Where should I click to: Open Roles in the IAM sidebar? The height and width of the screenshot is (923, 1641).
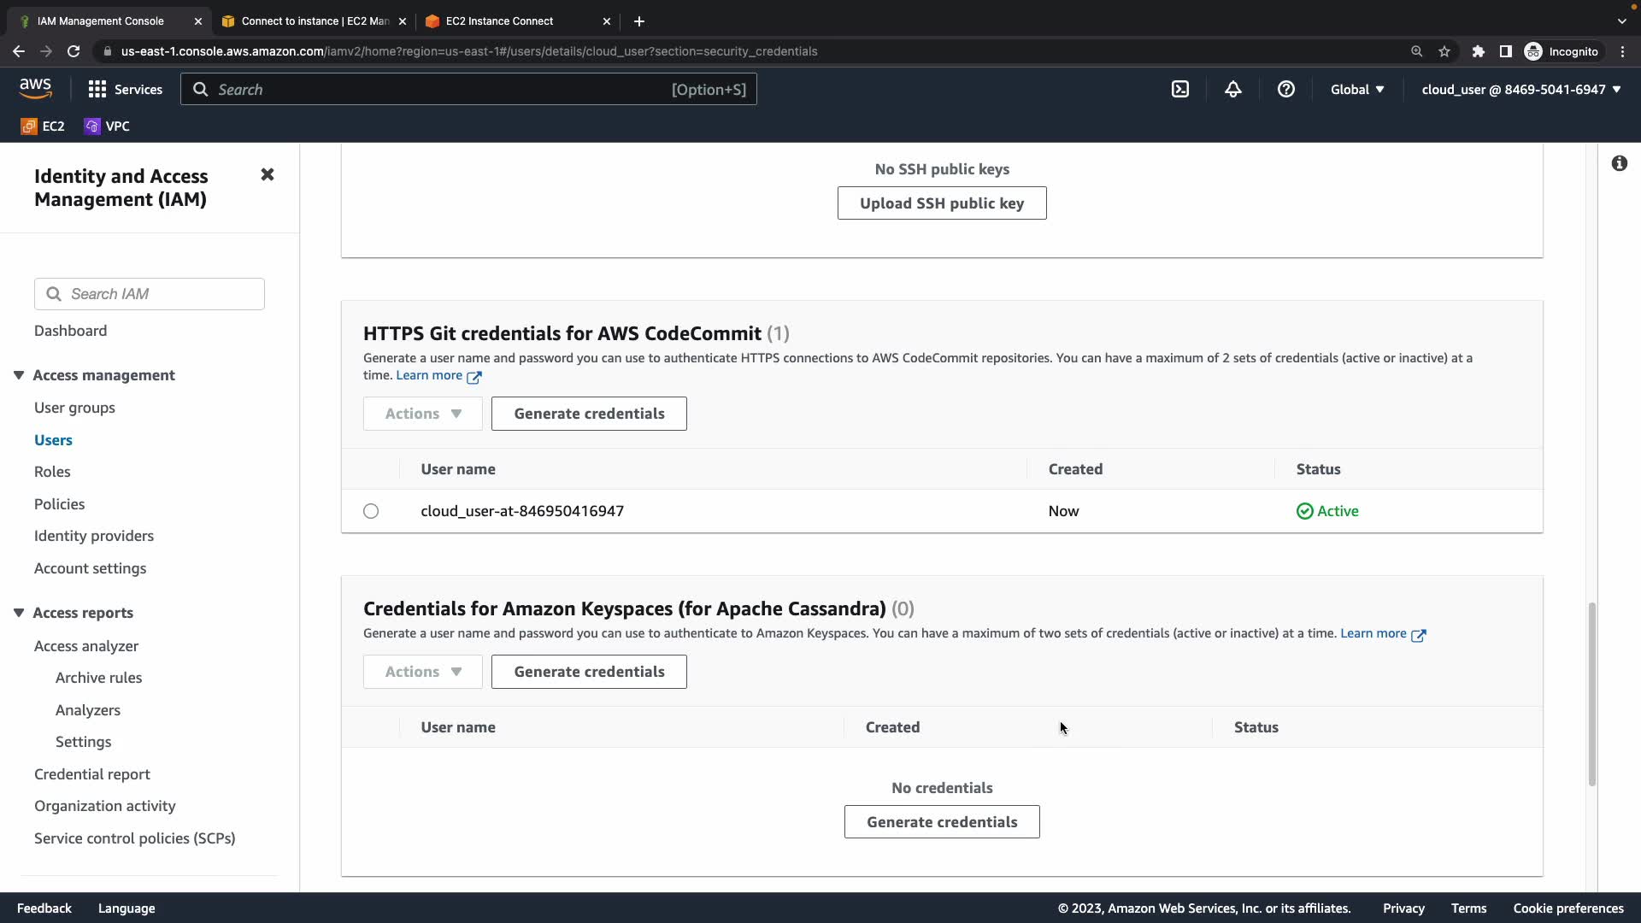tap(52, 472)
